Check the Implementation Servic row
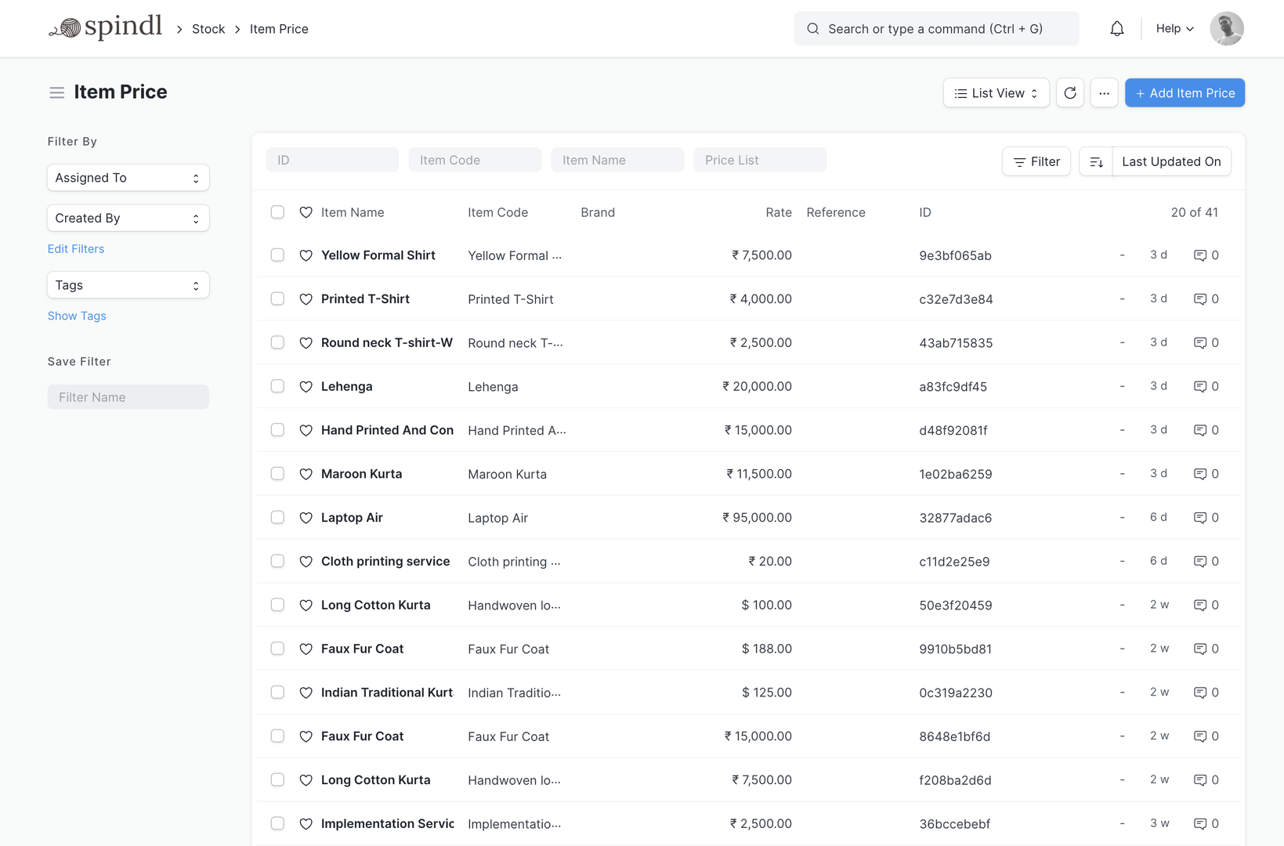 coord(277,824)
